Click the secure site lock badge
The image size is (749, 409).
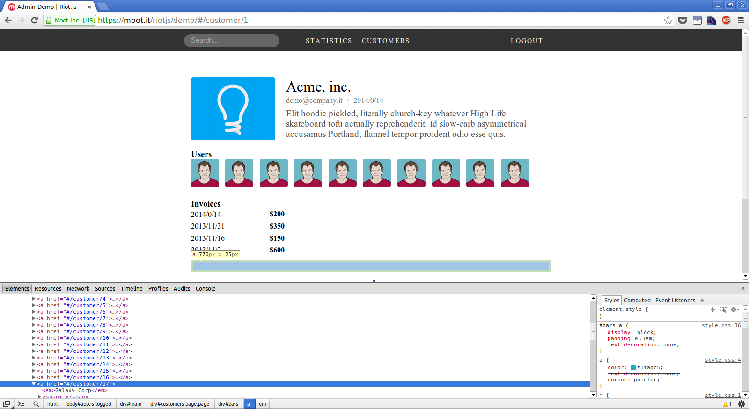coord(70,20)
